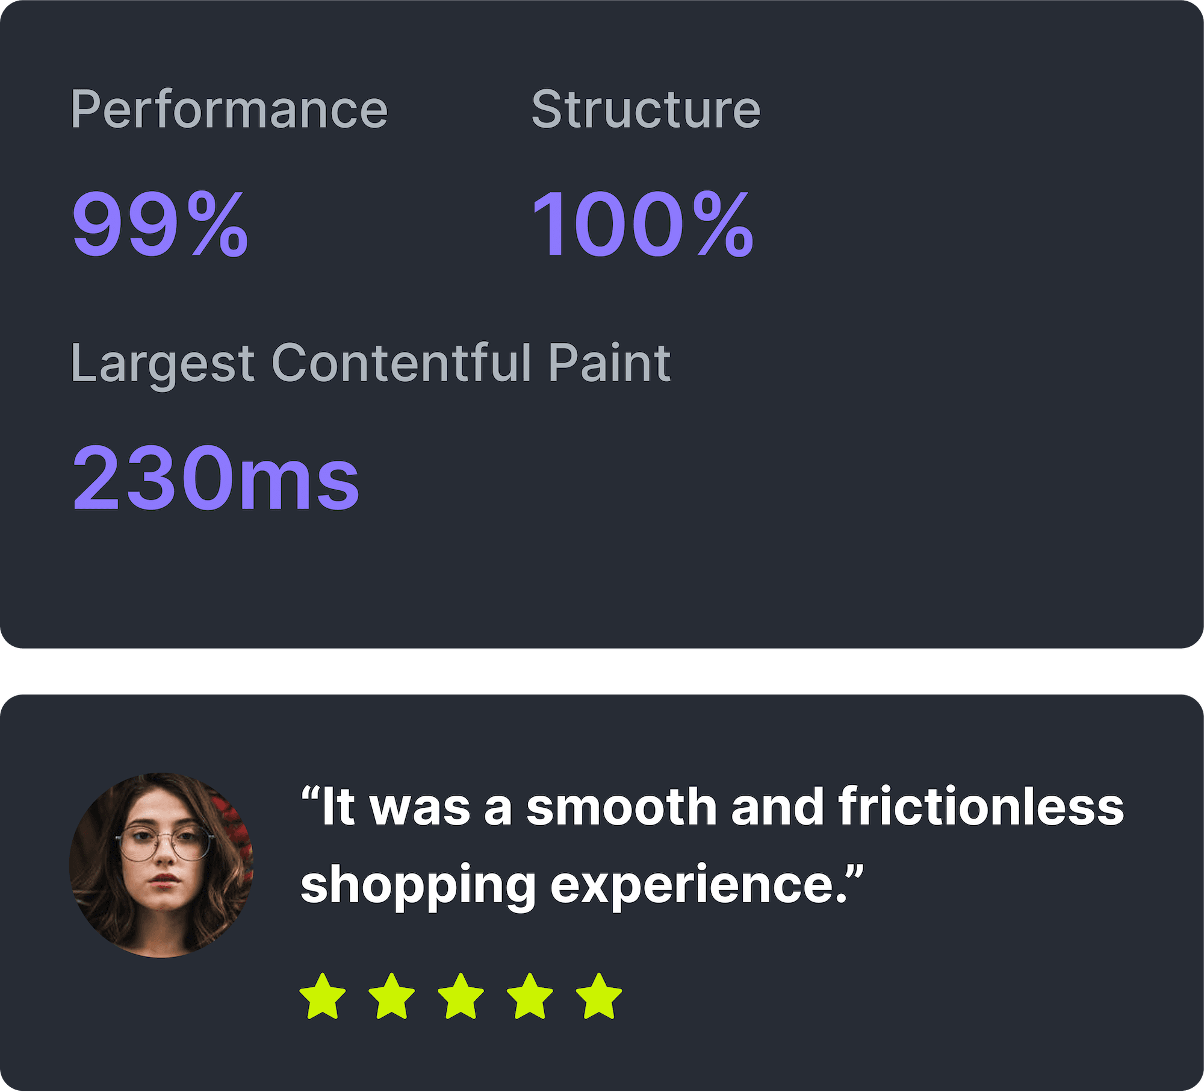Select the fourth rating star
The height and width of the screenshot is (1092, 1204).
(x=530, y=997)
